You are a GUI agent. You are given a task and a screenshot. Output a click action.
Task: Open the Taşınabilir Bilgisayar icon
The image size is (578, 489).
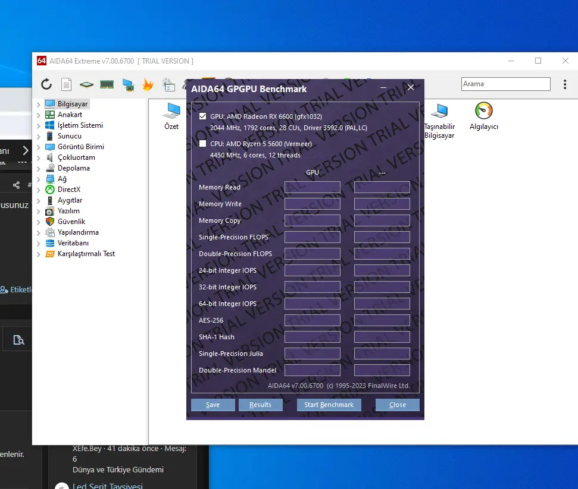click(x=439, y=121)
